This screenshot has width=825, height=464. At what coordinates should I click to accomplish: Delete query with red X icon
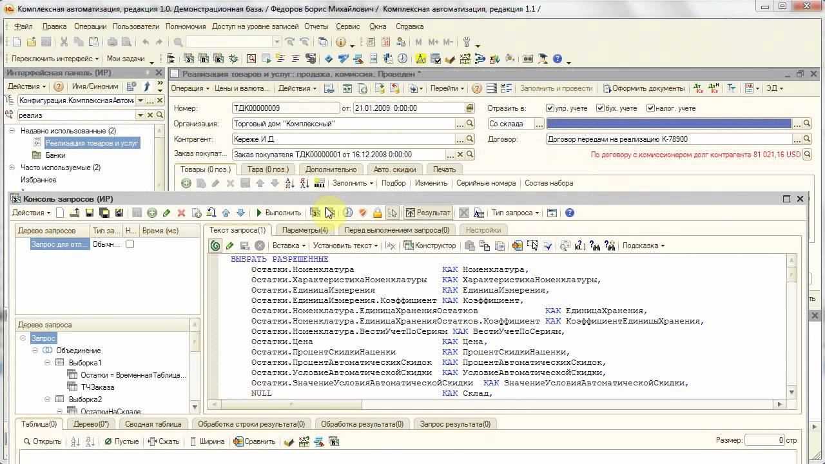[182, 213]
